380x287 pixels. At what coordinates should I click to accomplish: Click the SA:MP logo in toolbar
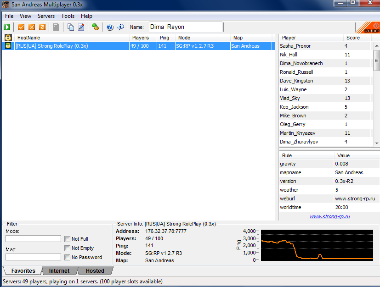point(368,28)
